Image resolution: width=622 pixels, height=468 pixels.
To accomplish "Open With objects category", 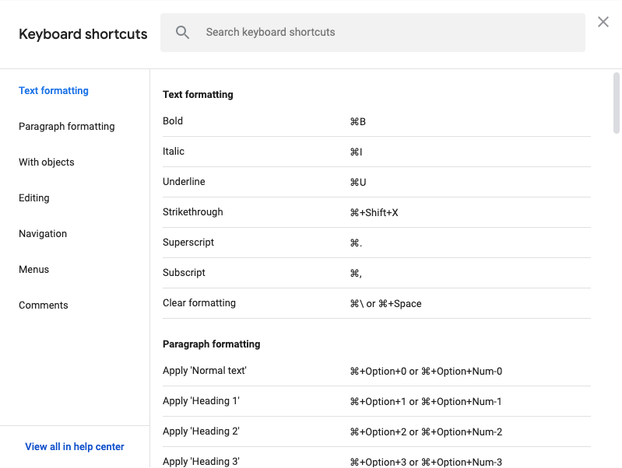I will (x=47, y=162).
